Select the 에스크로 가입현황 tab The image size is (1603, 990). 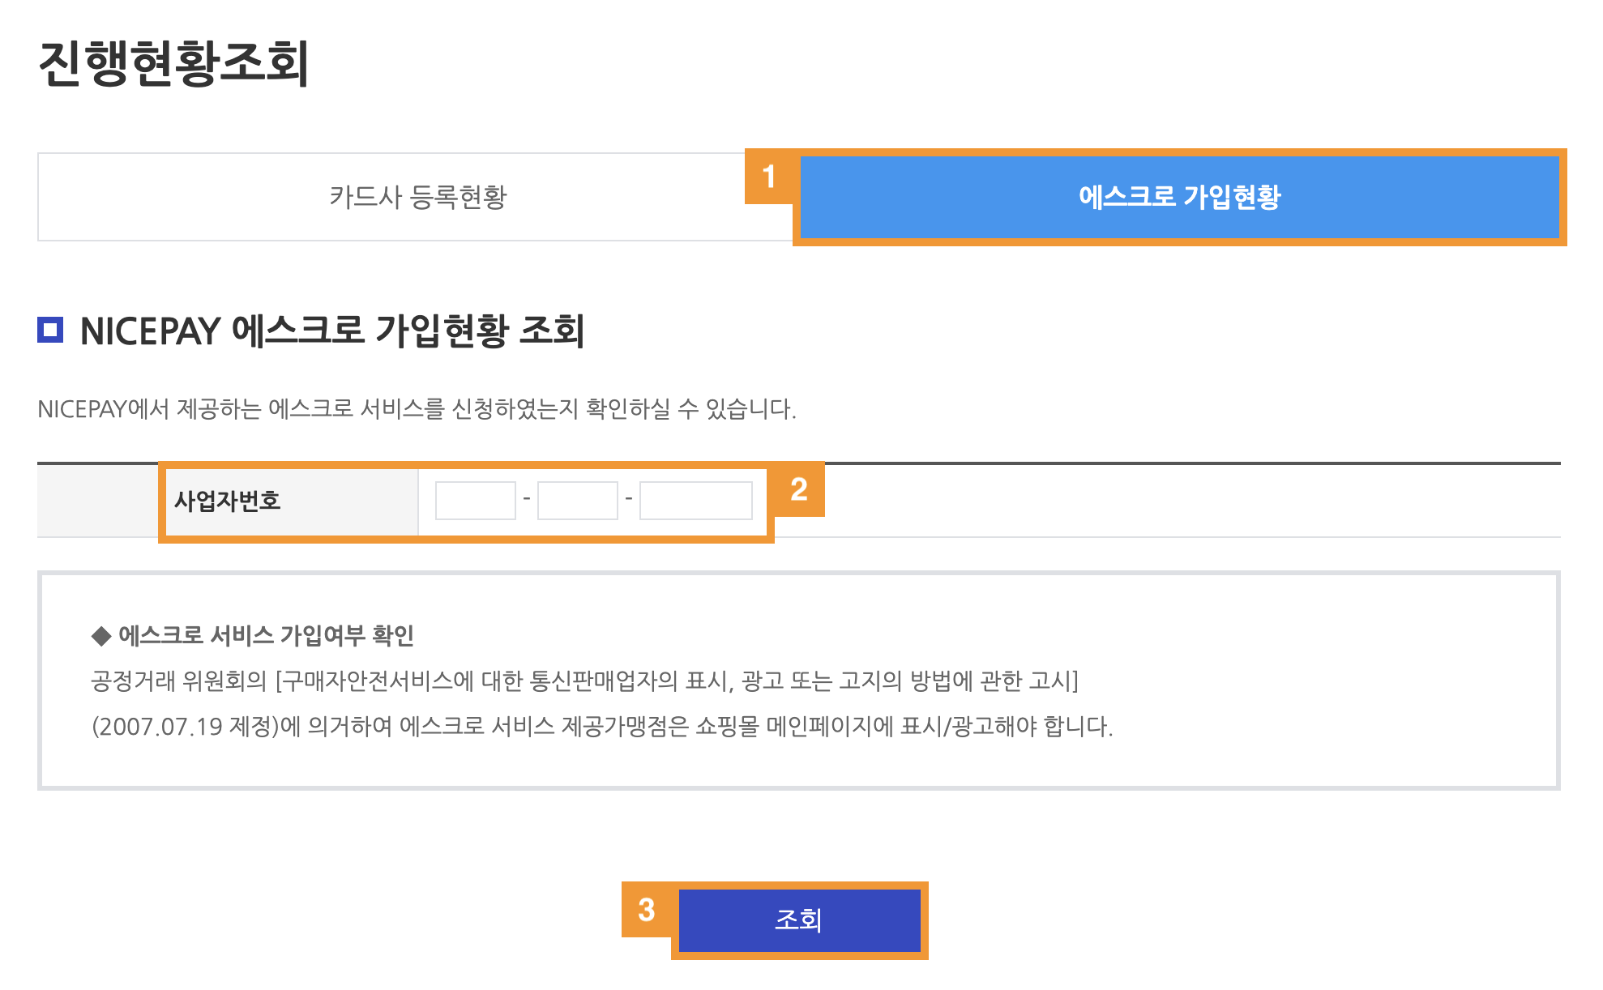pos(1179,197)
